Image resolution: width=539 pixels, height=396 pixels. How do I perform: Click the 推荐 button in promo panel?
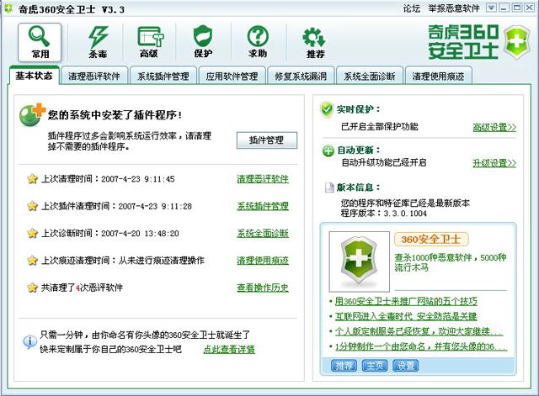[x=344, y=366]
